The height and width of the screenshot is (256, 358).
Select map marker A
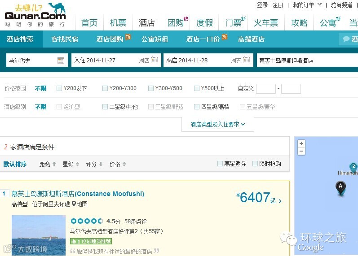point(340,188)
